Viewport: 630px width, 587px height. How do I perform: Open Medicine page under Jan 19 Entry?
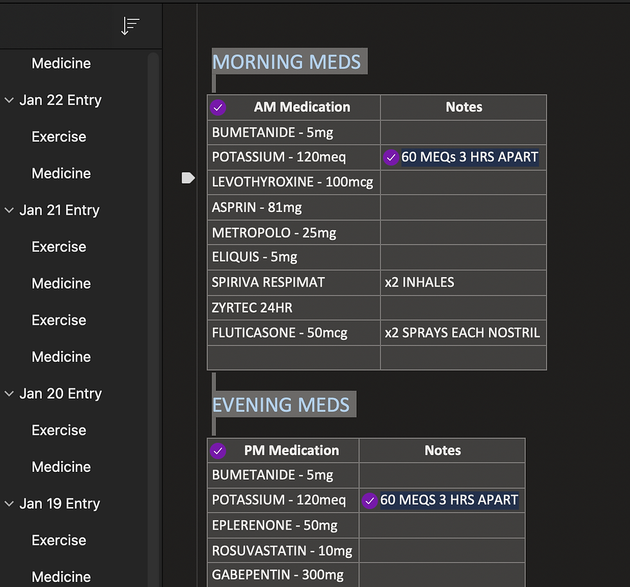click(x=61, y=577)
